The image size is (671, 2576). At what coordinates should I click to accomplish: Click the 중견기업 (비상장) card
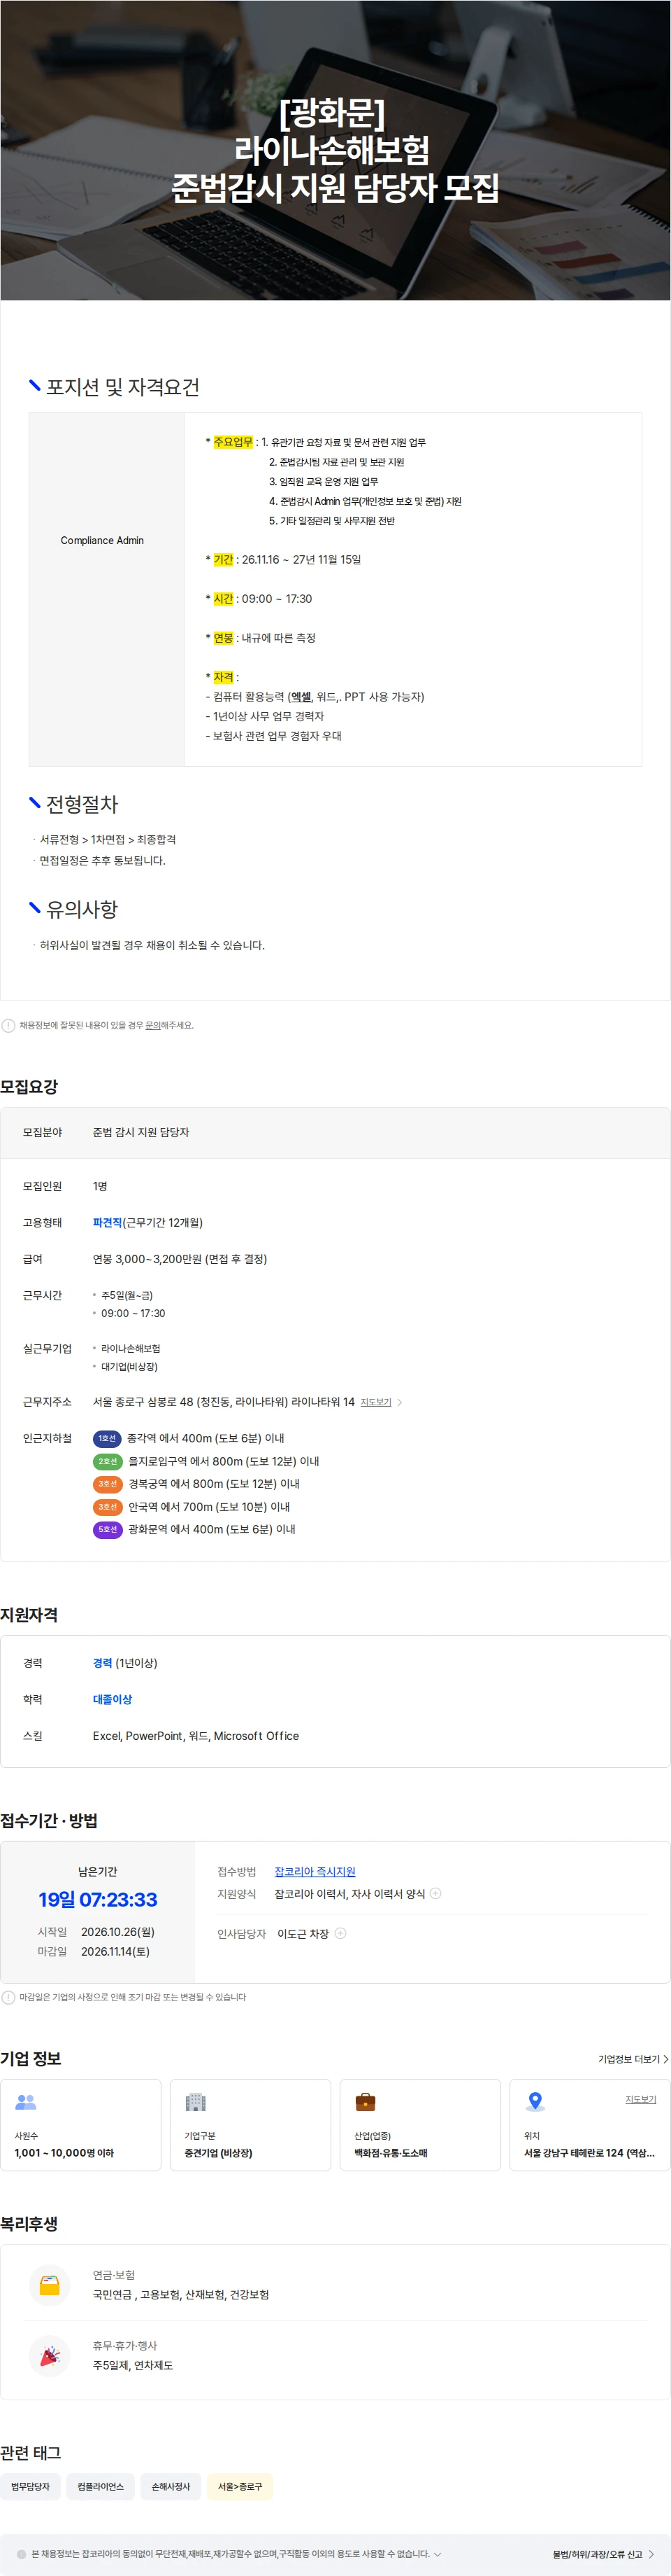click(251, 2125)
